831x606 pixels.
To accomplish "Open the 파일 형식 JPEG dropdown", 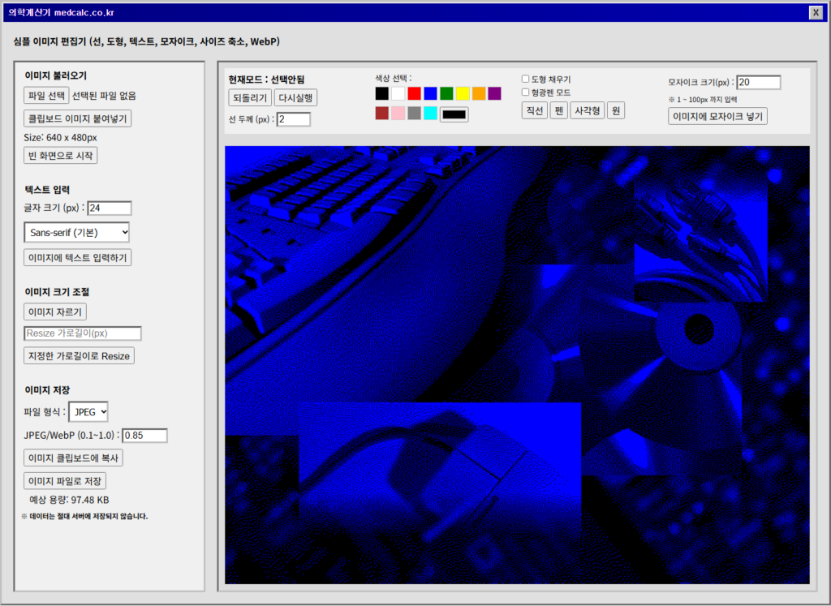I will [88, 411].
